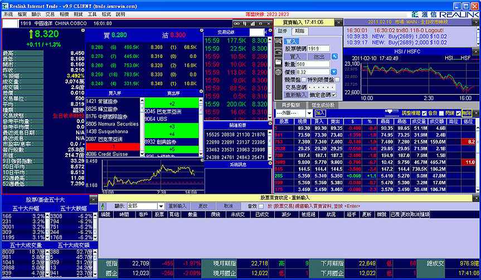Close the 交易紀錄 trade record sub-panel
481x280 pixels.
pyautogui.click(x=270, y=31)
